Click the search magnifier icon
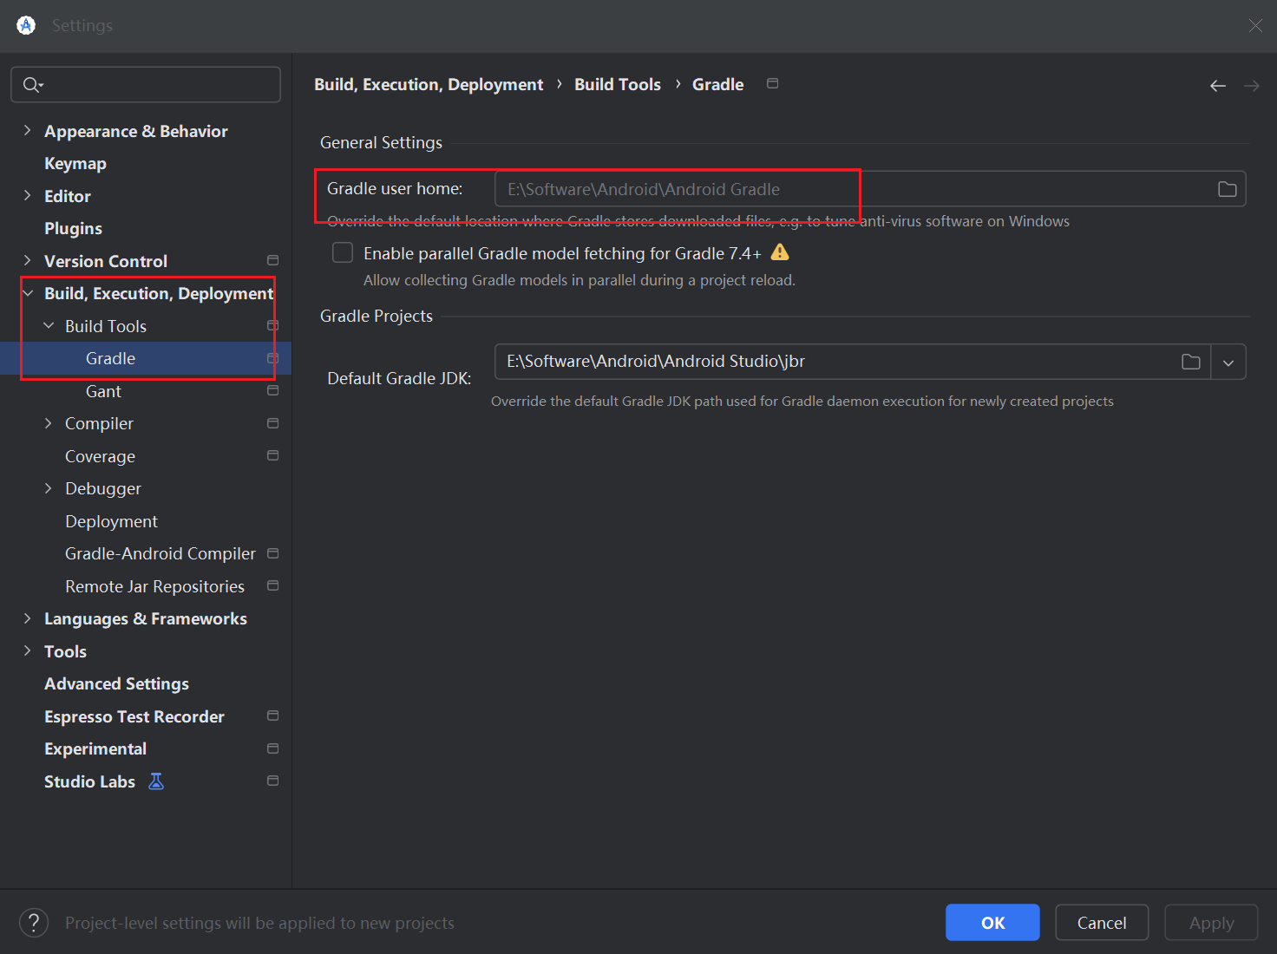The image size is (1277, 954). pos(32,85)
